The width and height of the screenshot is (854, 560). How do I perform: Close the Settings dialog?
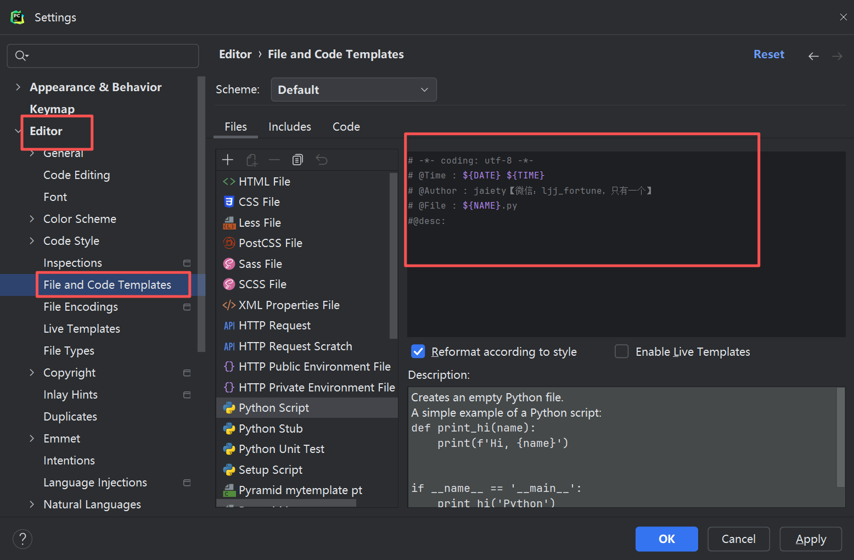844,17
